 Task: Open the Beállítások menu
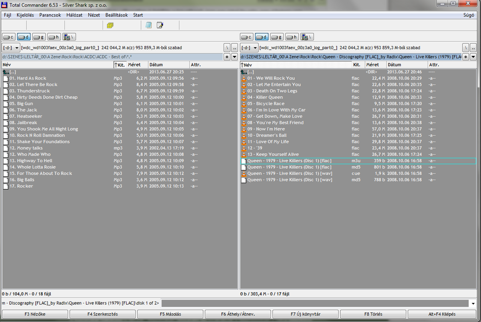click(x=116, y=15)
